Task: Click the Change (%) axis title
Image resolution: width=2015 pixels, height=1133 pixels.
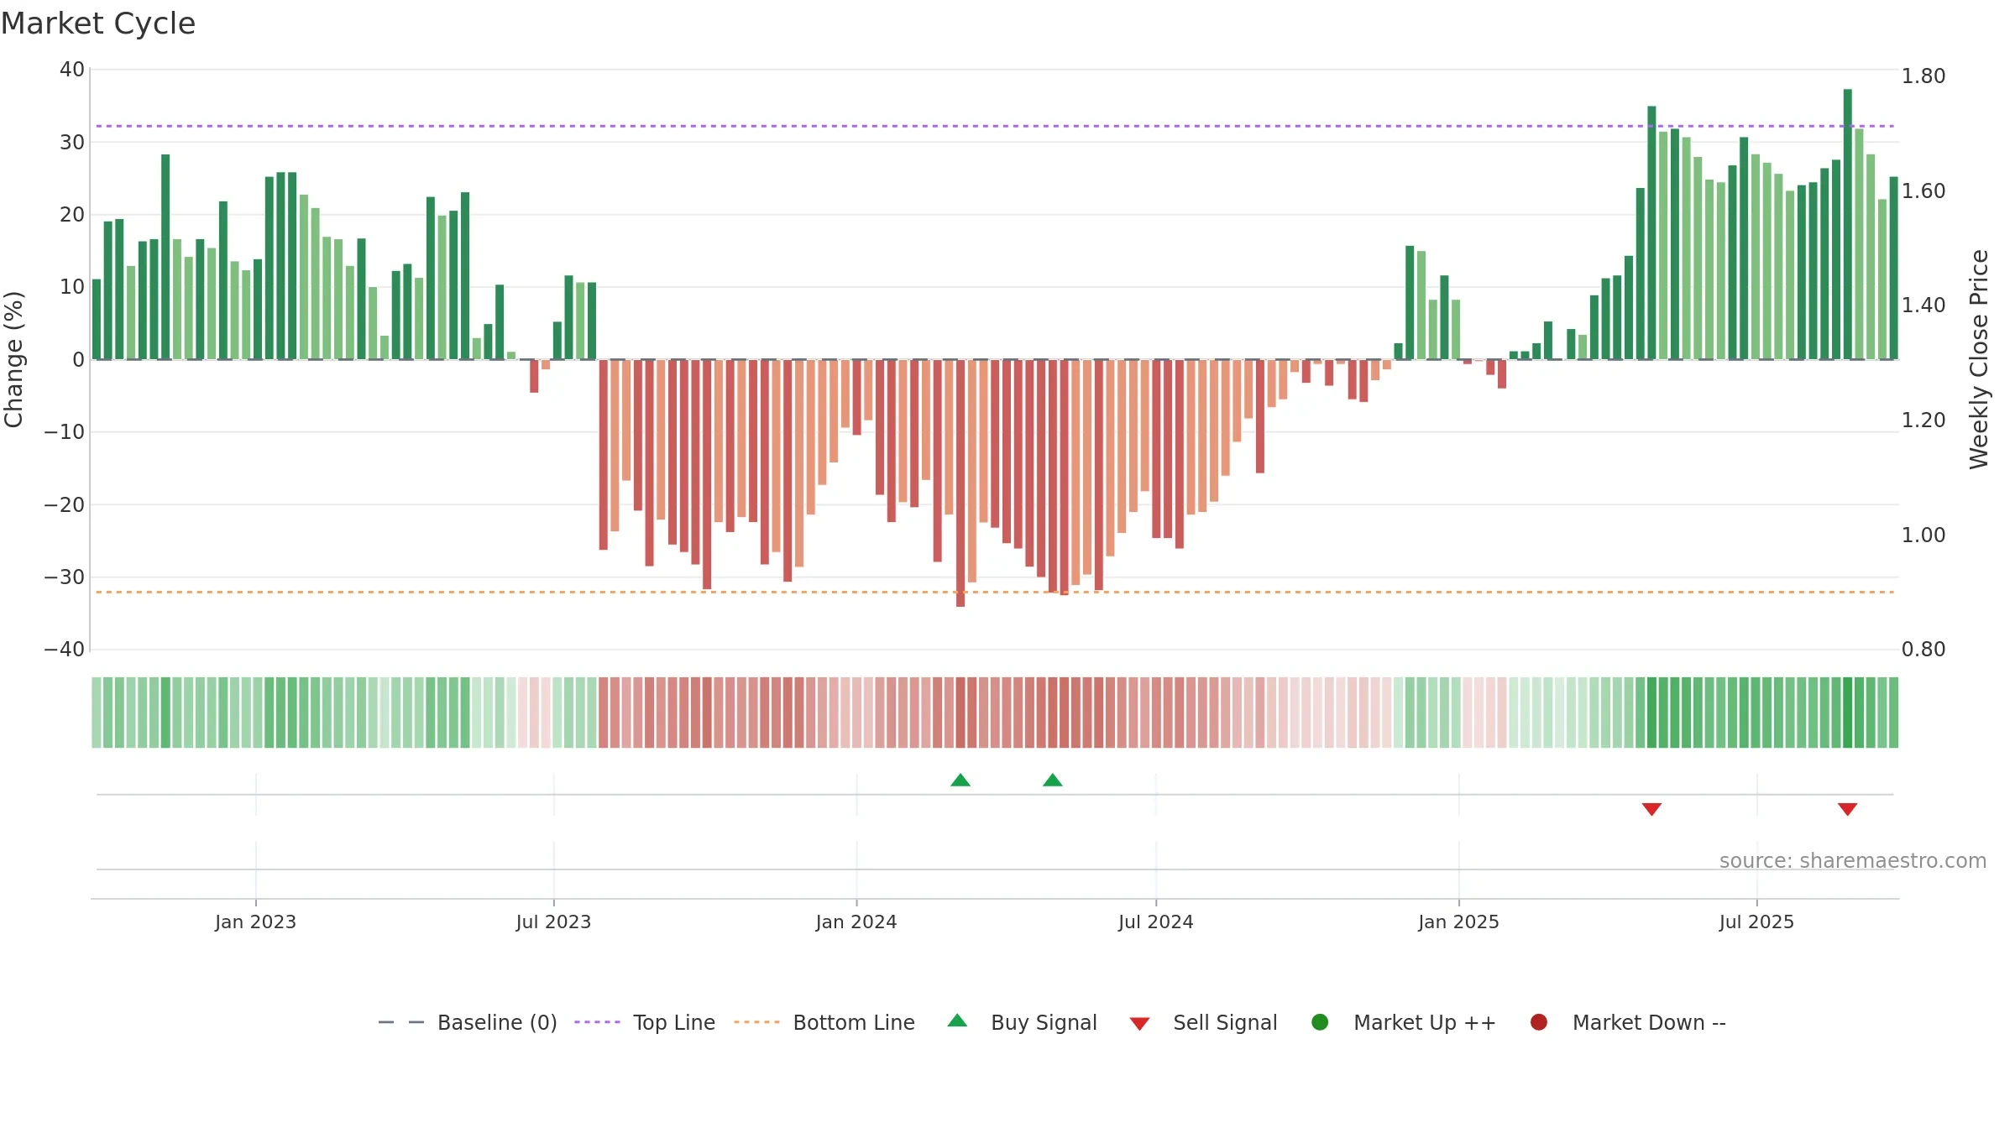Action: [14, 359]
